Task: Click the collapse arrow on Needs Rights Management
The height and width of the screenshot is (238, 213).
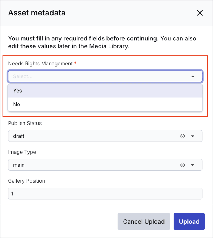Action: 193,76
